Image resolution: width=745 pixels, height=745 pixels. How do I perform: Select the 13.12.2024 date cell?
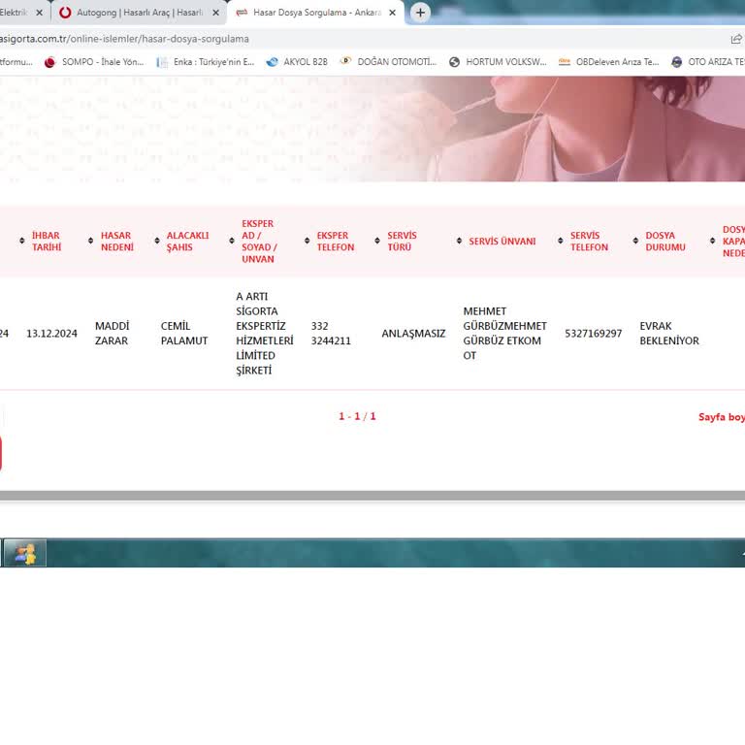pyautogui.click(x=51, y=334)
